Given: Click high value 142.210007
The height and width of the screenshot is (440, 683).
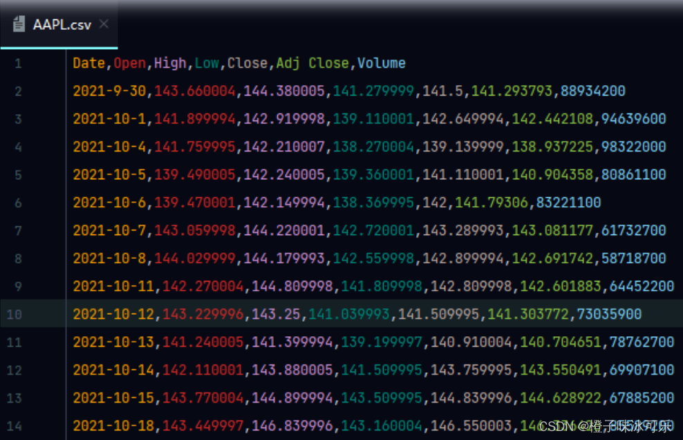Looking at the screenshot, I should [284, 147].
